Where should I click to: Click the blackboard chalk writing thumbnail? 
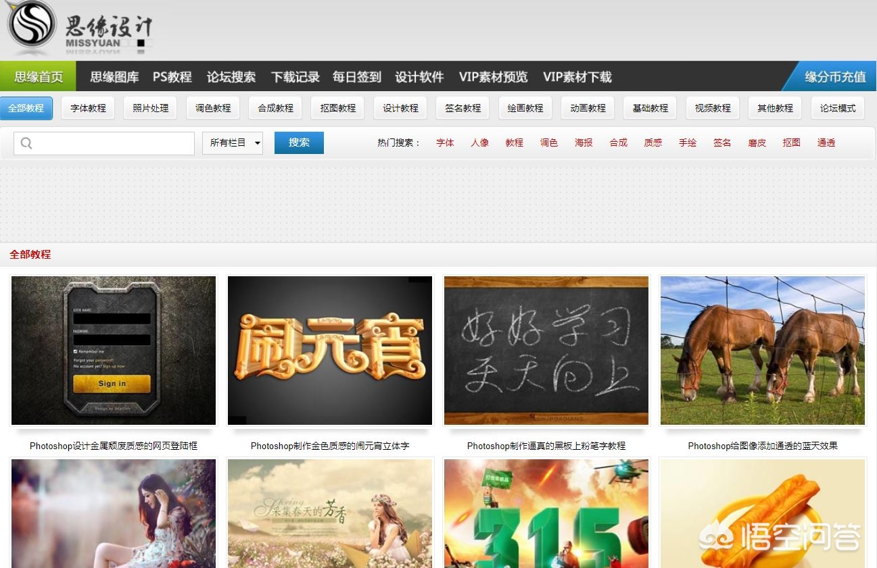click(x=546, y=351)
